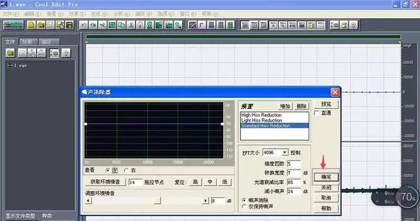Click the magnifier zoom window toolbar icon
This screenshot has width=420, height=221.
(x=282, y=25)
